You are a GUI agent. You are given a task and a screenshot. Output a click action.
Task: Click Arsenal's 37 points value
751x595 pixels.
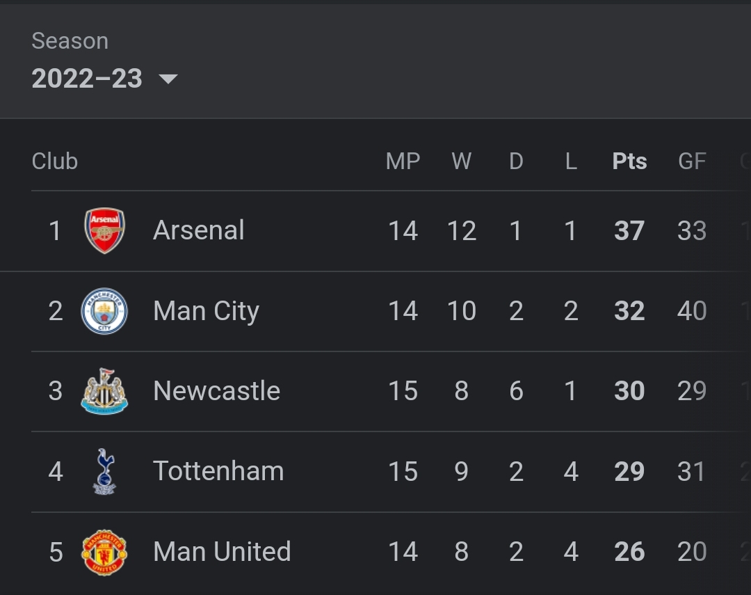[x=629, y=230]
